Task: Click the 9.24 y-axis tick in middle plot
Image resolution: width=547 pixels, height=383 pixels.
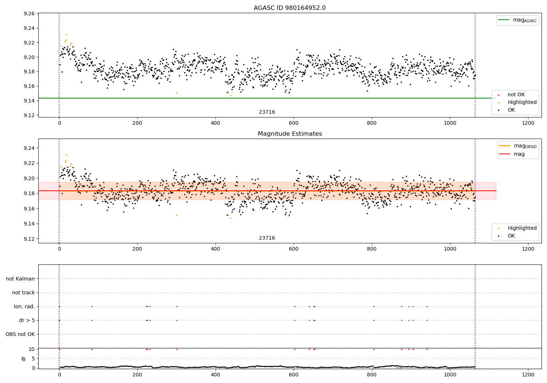Action: (29, 148)
